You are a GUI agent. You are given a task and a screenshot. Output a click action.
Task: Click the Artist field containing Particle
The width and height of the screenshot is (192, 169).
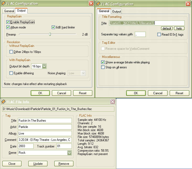click(45, 127)
